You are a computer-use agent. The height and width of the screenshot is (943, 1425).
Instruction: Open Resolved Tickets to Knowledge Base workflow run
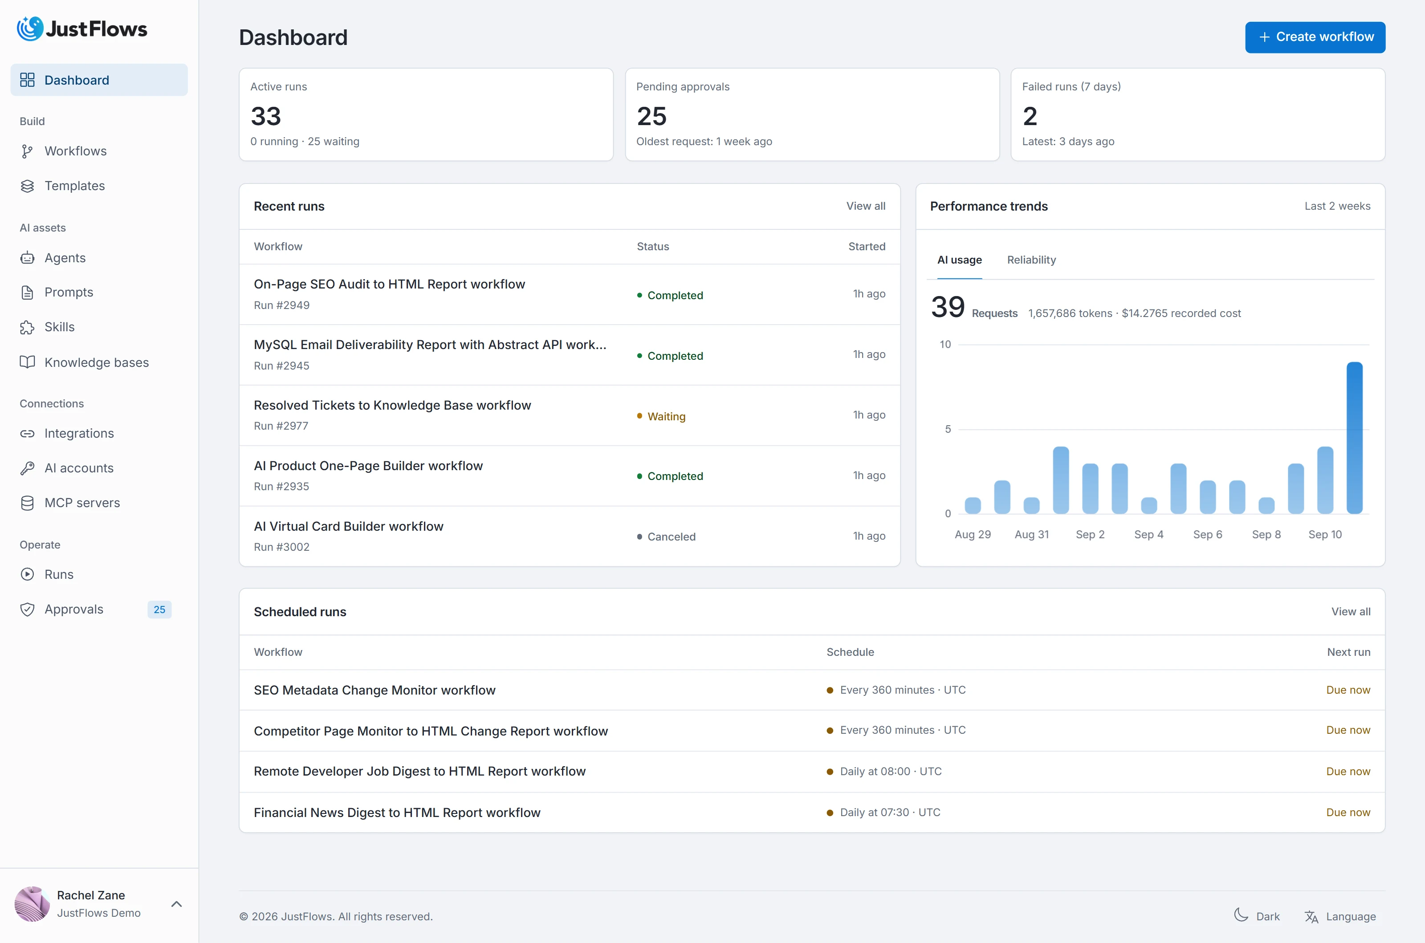click(x=570, y=415)
